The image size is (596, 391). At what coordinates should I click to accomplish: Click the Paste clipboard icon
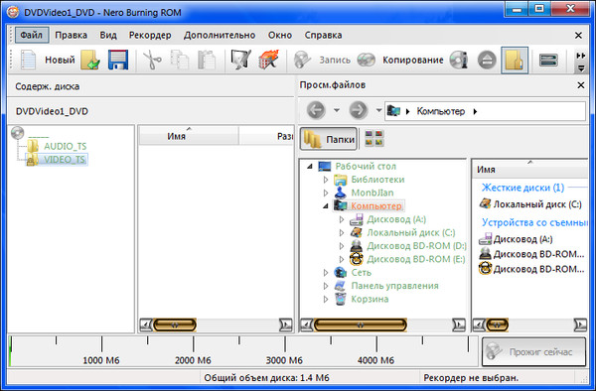click(207, 60)
